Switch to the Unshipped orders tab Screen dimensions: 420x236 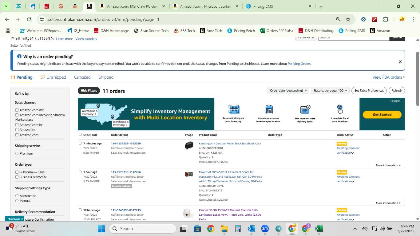click(53, 77)
